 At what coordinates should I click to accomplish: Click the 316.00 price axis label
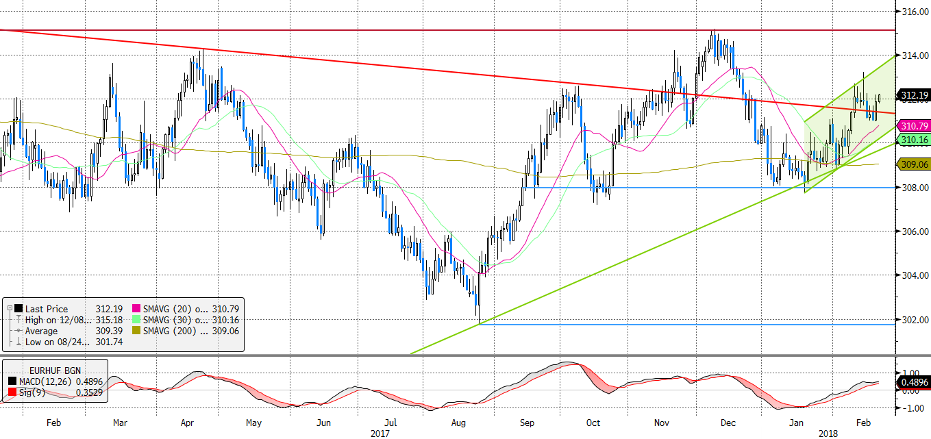[915, 12]
